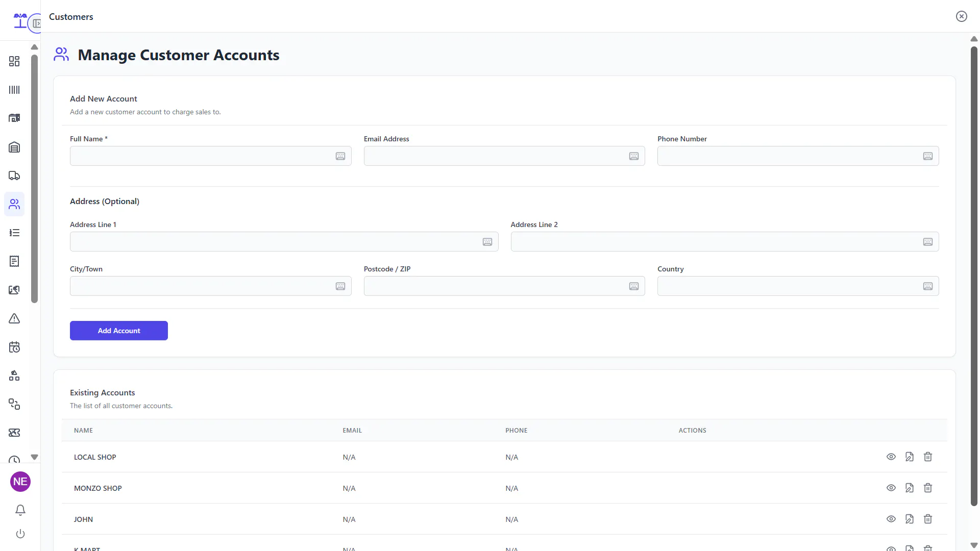Open the receipt icon in sidebar
The height and width of the screenshot is (551, 980).
tap(14, 261)
